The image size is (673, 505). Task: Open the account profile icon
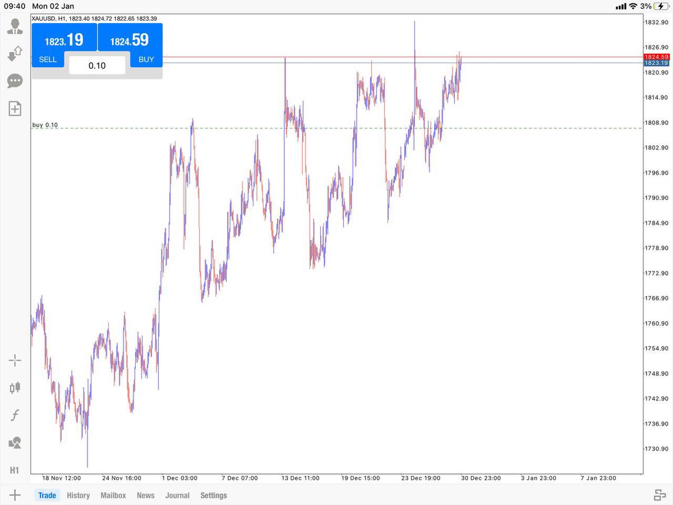(x=15, y=27)
